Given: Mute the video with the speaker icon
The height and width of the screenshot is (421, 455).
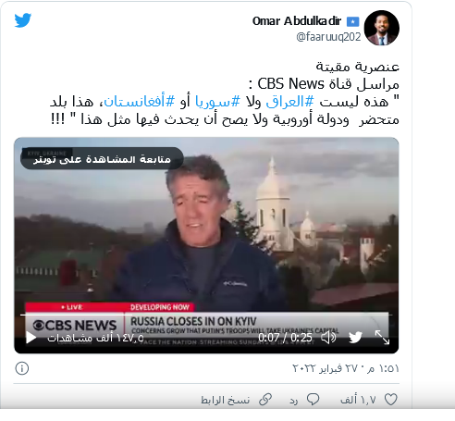Looking at the screenshot, I should [328, 338].
